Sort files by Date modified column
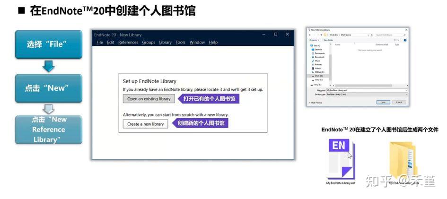The width and height of the screenshot is (447, 199). pos(382,44)
